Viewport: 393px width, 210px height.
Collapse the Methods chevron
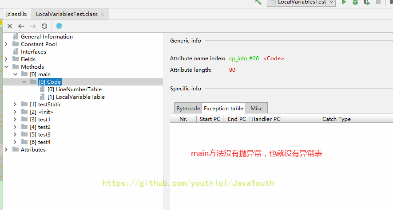coord(7,67)
